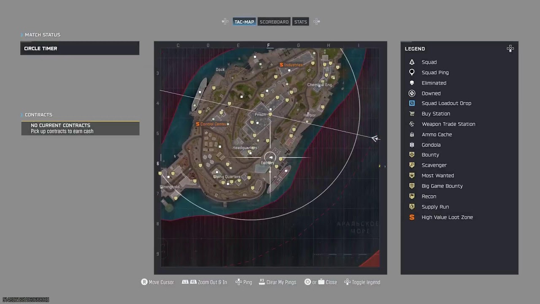Click the Prison label on map

(260, 114)
